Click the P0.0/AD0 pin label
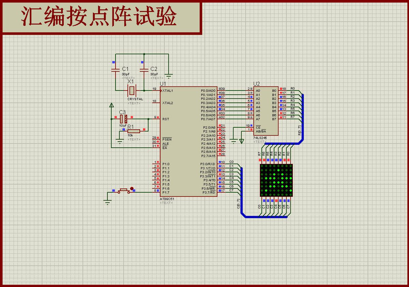This screenshot has width=409, height=287. [x=208, y=91]
